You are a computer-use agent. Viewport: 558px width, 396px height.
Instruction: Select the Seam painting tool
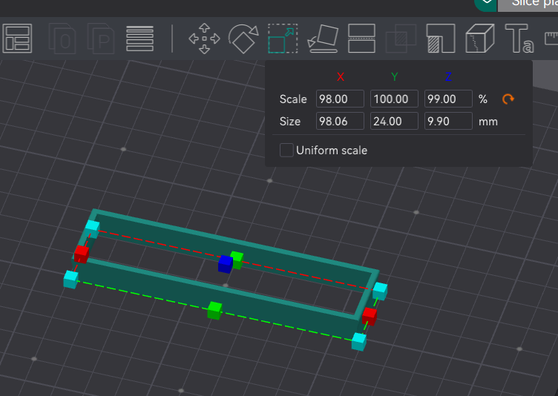(480, 39)
